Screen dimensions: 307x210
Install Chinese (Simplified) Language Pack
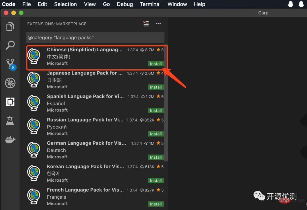(x=156, y=64)
